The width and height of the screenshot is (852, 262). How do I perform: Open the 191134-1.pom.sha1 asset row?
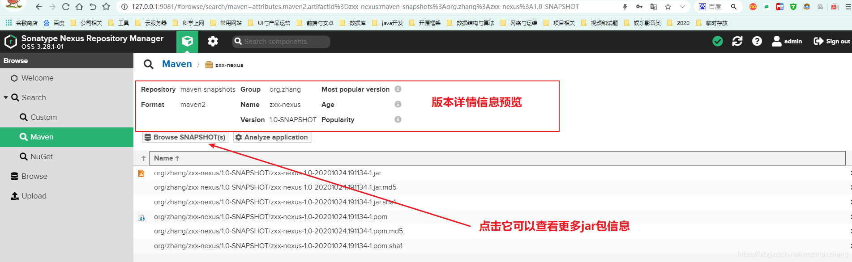pos(492,246)
